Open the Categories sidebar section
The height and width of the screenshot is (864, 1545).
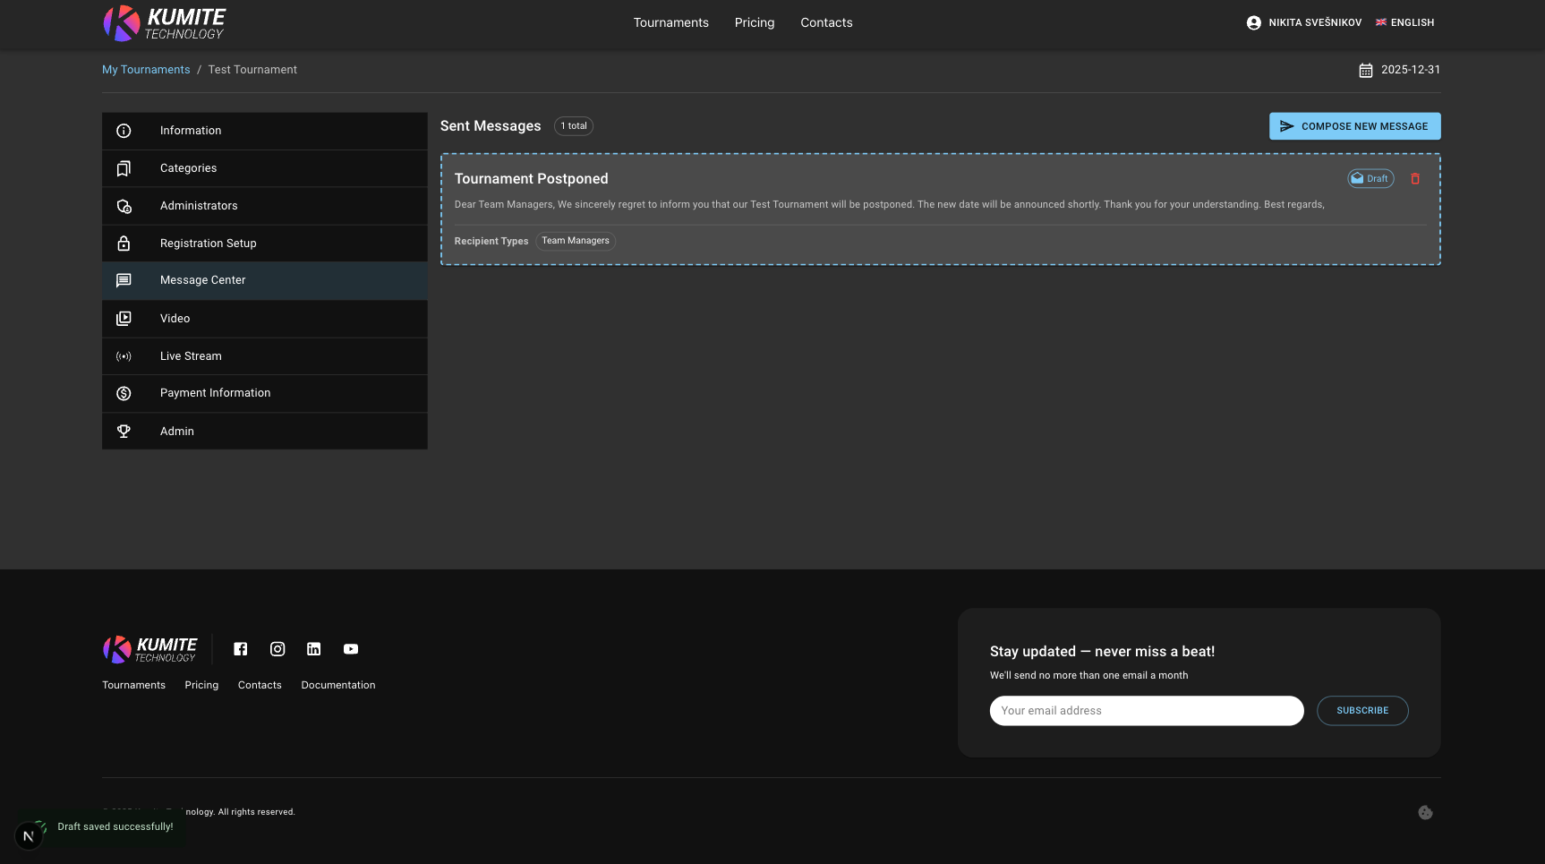[x=188, y=168]
